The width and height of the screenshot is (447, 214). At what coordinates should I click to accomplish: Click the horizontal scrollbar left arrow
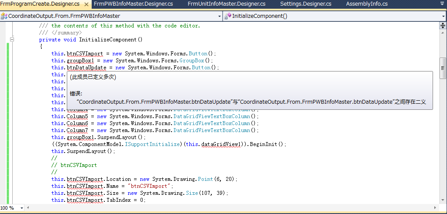click(x=28, y=208)
